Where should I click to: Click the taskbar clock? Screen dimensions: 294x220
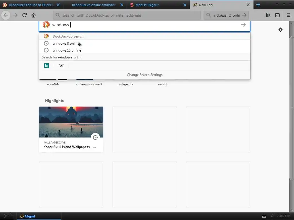tap(283, 216)
